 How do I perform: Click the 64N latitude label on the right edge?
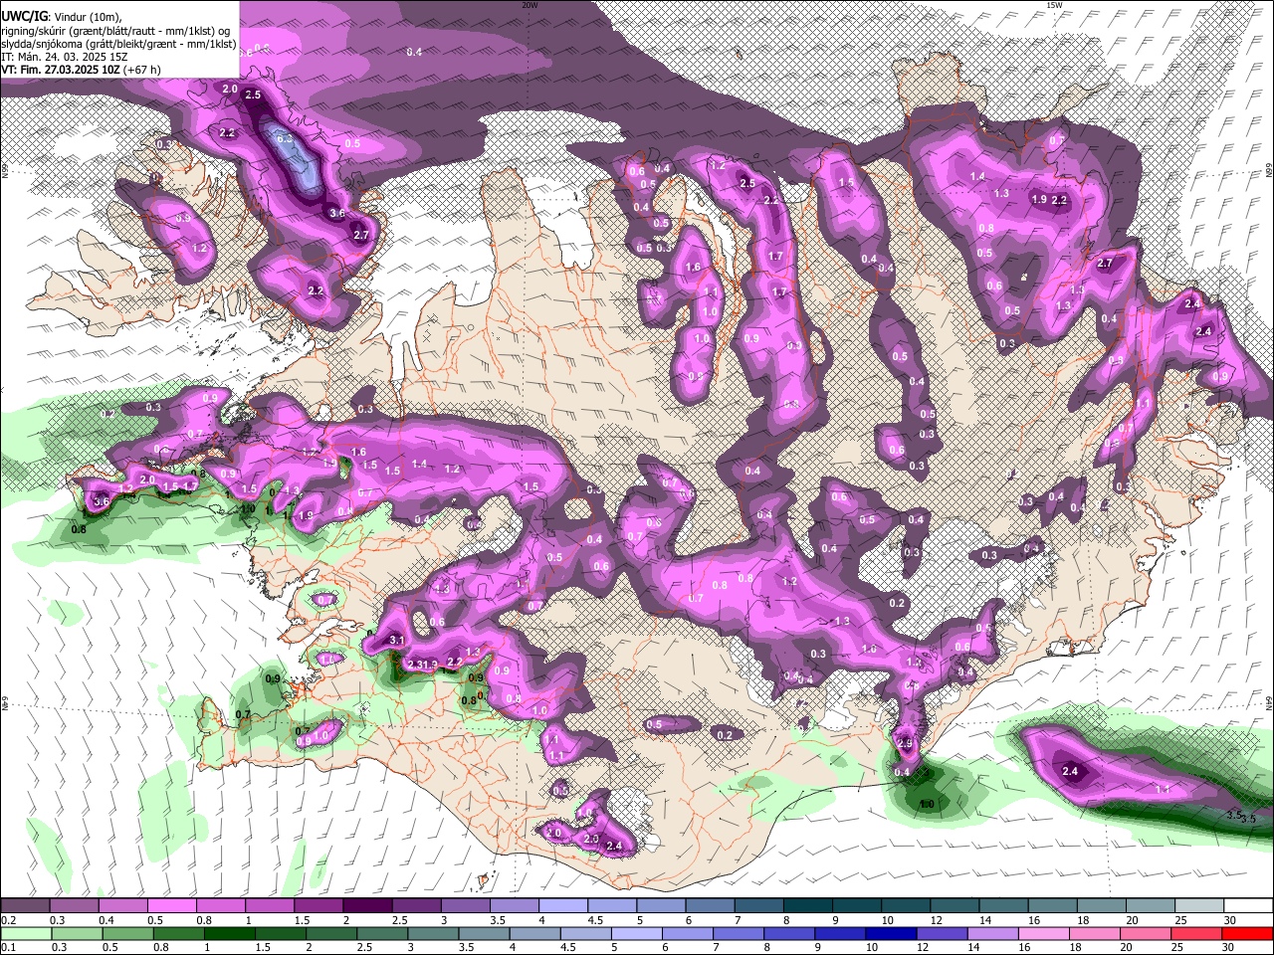[x=1269, y=702]
